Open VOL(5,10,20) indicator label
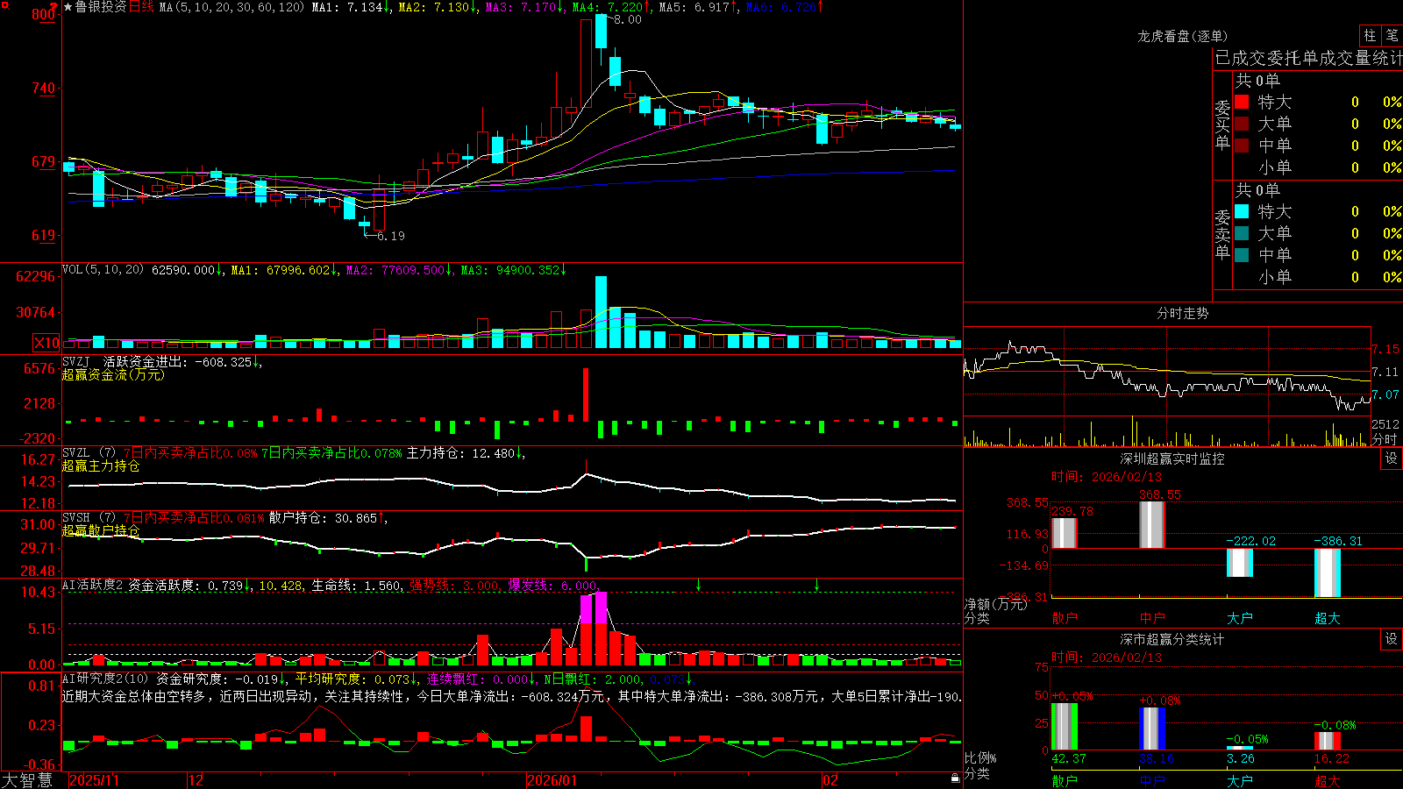Image resolution: width=1403 pixels, height=789 pixels. tap(103, 269)
